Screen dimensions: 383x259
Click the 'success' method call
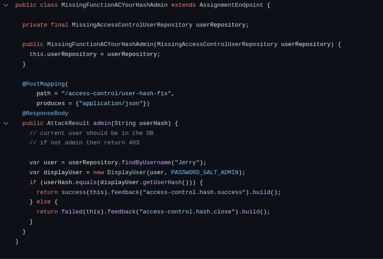click(x=74, y=192)
